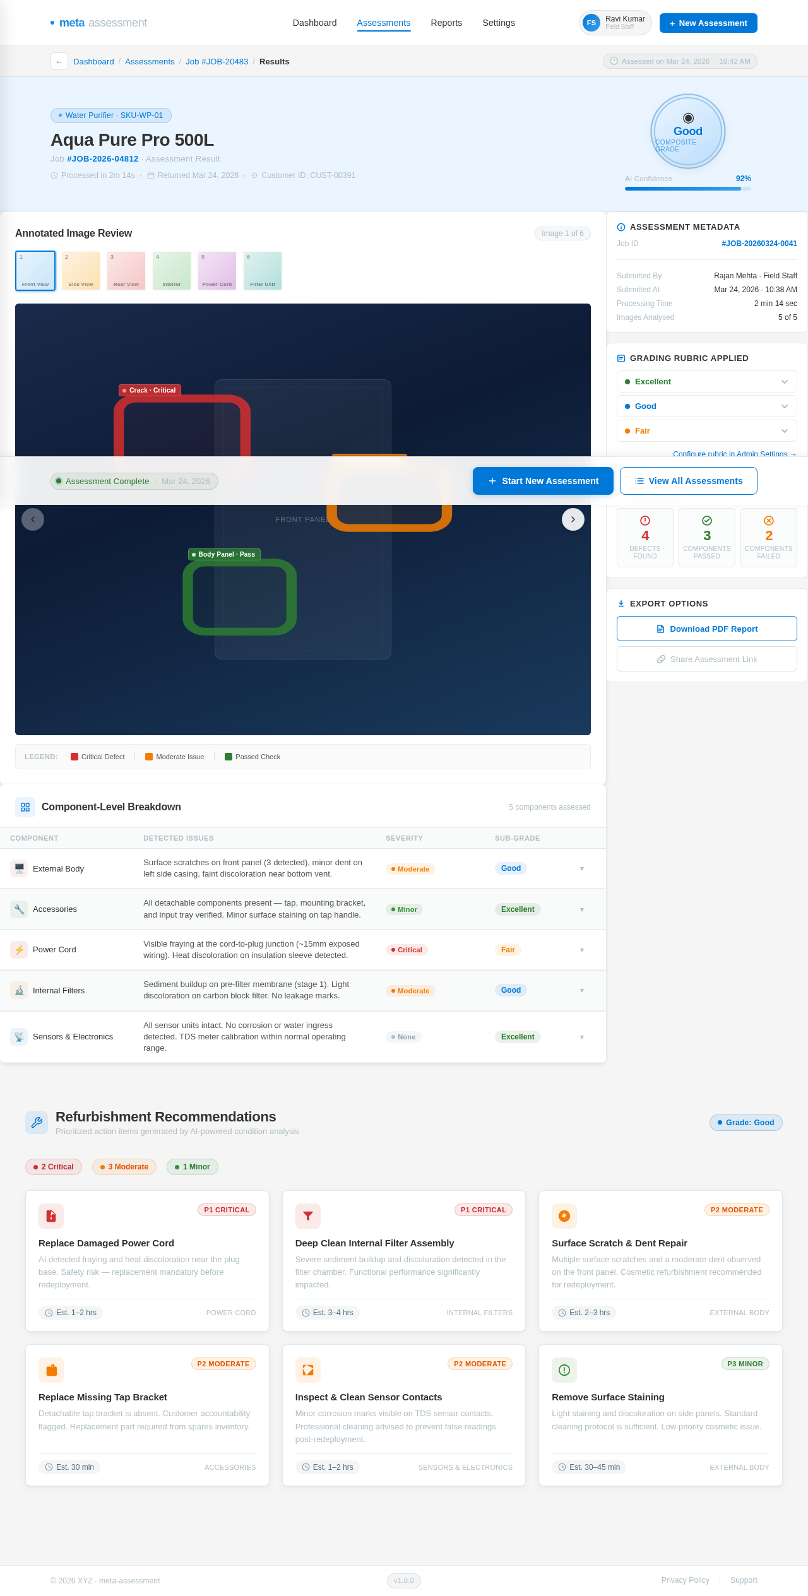Click the Export Options download icon

[621, 604]
